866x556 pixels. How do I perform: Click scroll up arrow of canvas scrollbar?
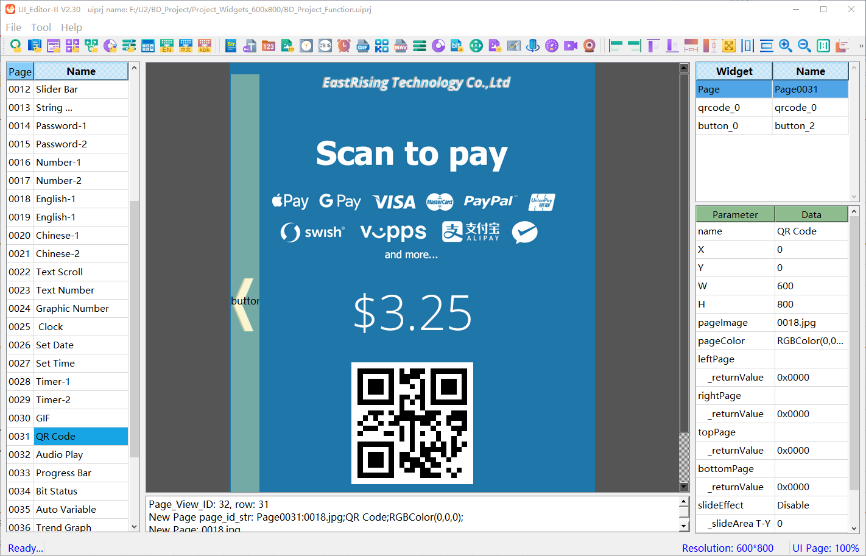[684, 68]
